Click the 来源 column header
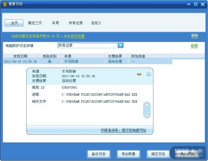 (x=83, y=56)
